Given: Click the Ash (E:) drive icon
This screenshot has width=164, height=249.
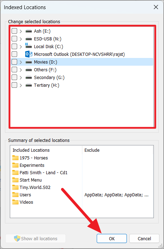Looking at the screenshot, I should point(29,31).
